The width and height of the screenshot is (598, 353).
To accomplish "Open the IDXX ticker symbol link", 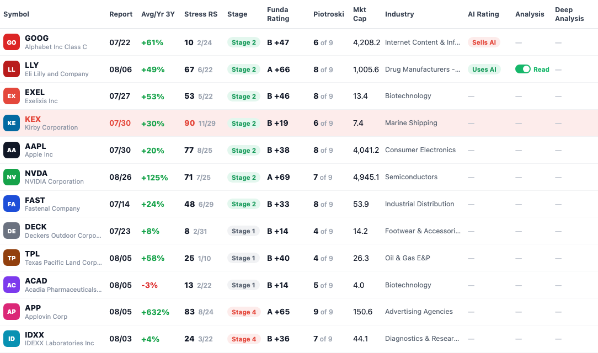I will pos(34,335).
